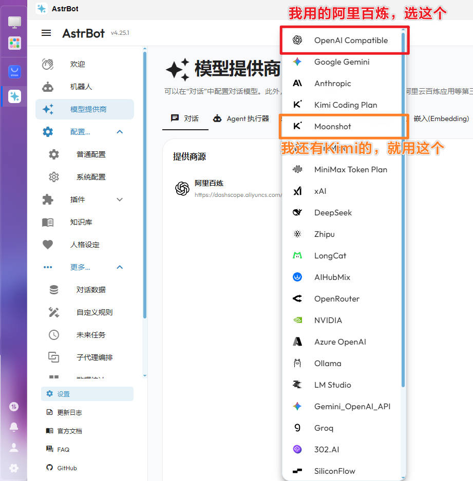Open the 阿里百炼 provider source entry
Viewport: 473px width, 481px height.
click(228, 188)
